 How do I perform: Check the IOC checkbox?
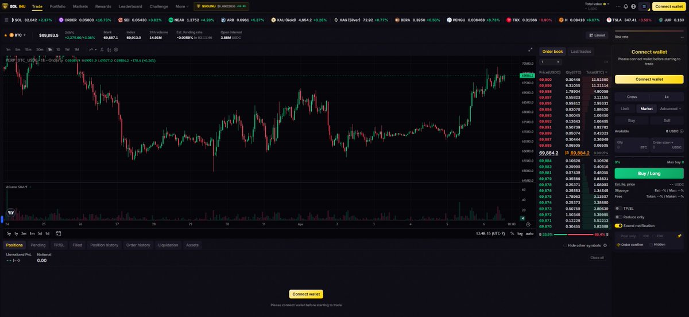(x=640, y=236)
